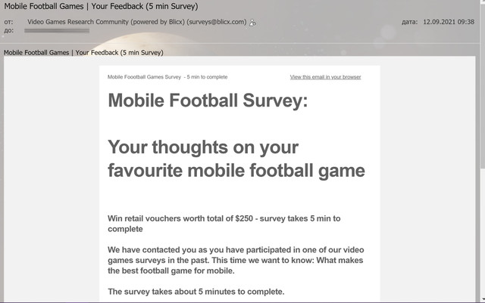Click the email subject title at top

tap(101, 6)
